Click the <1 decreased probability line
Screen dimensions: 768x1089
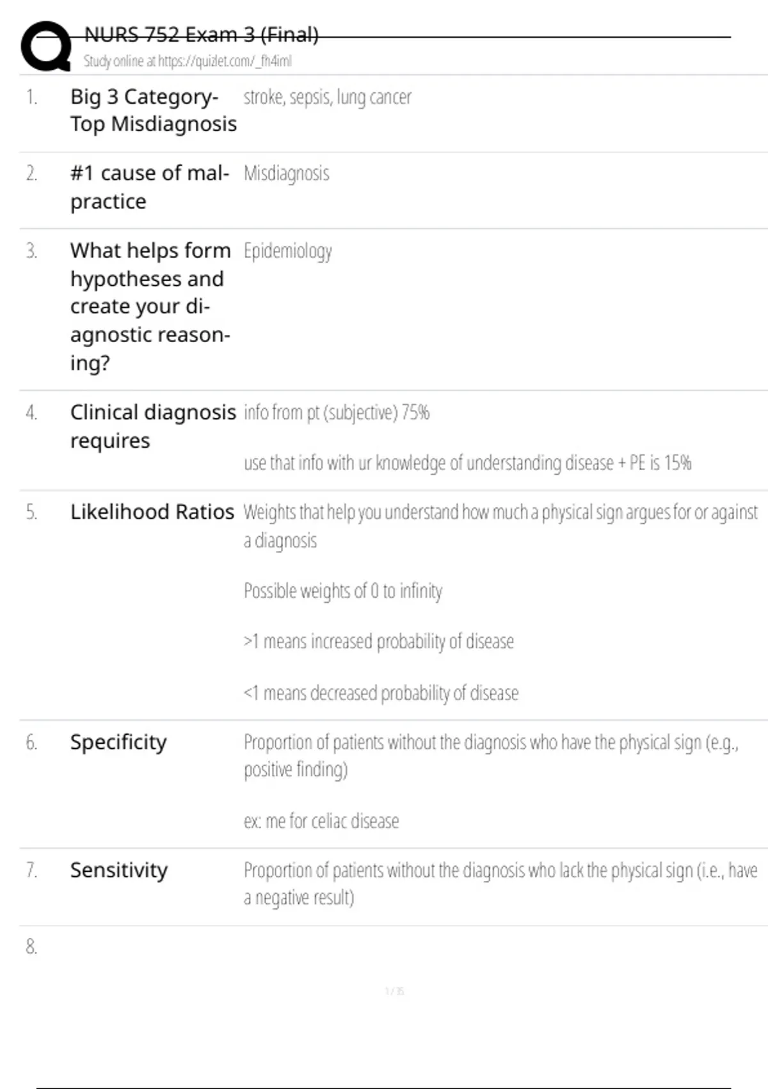pos(381,693)
